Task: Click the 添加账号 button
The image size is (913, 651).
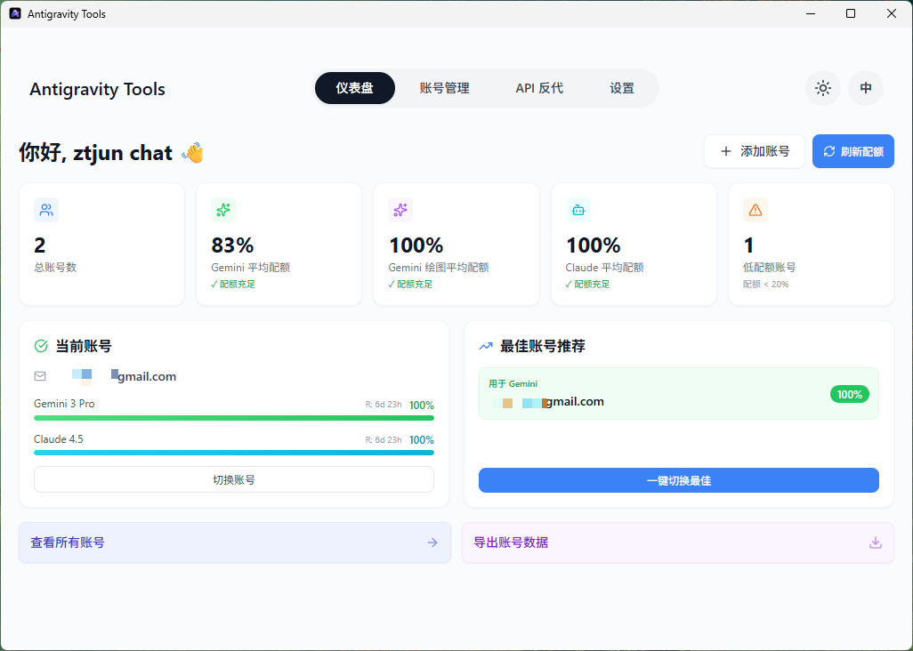Action: coord(754,151)
